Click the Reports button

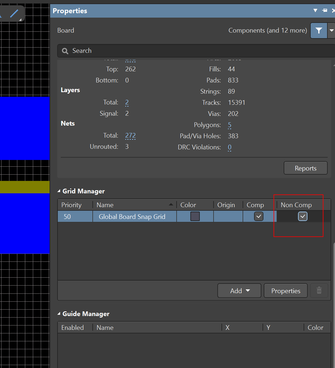click(305, 168)
